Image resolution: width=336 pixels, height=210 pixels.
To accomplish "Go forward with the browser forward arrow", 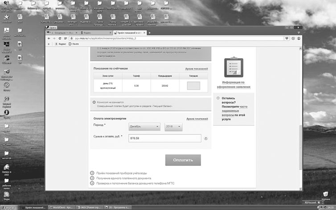I will [54, 38].
